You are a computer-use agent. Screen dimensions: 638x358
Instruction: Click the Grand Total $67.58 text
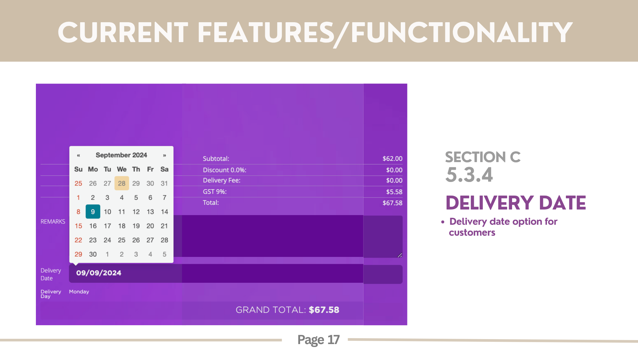pyautogui.click(x=287, y=310)
